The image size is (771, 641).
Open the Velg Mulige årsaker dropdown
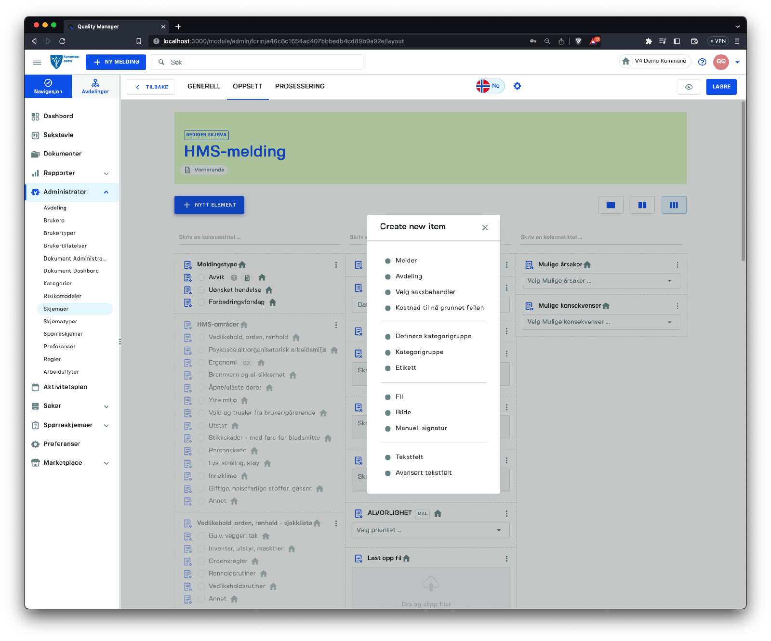(601, 281)
